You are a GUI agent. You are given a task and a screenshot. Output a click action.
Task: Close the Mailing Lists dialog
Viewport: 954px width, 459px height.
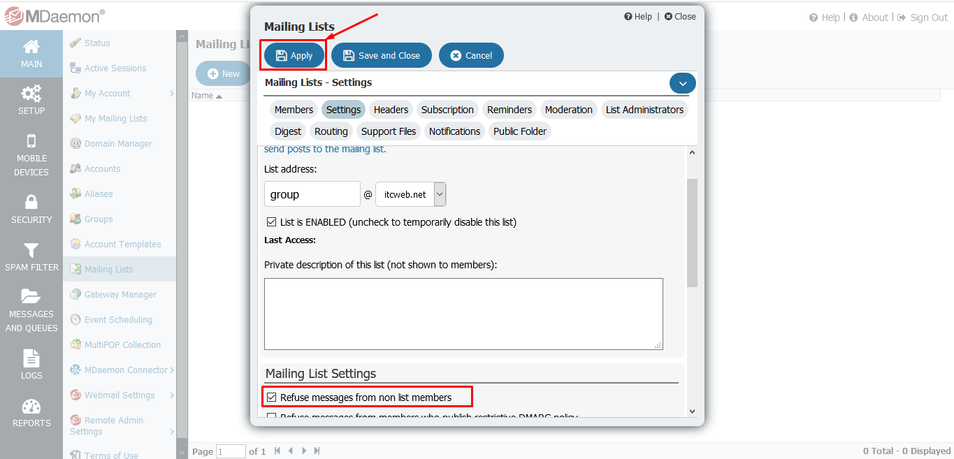[x=680, y=17]
